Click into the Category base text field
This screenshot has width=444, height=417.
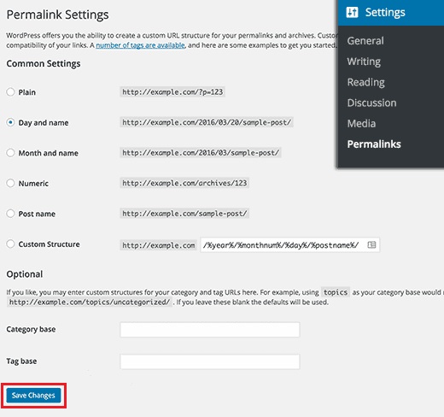[210, 330]
